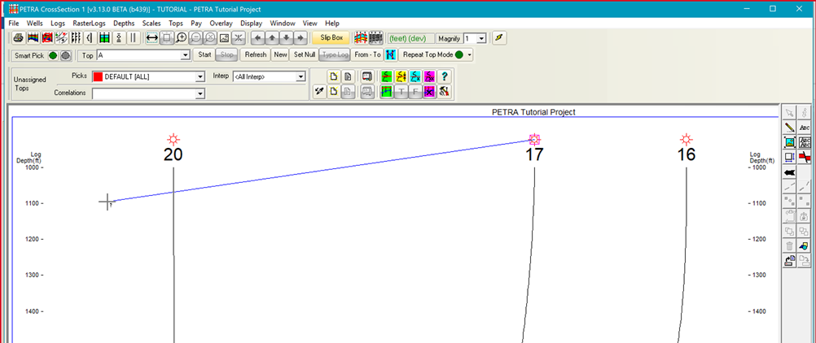This screenshot has width=816, height=343.
Task: Click the selected well 17 symbol
Action: pyautogui.click(x=534, y=139)
